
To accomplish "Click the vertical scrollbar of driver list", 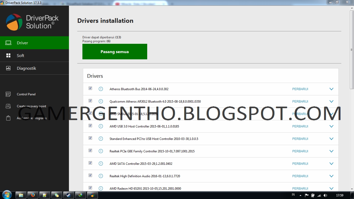I will [x=352, y=50].
